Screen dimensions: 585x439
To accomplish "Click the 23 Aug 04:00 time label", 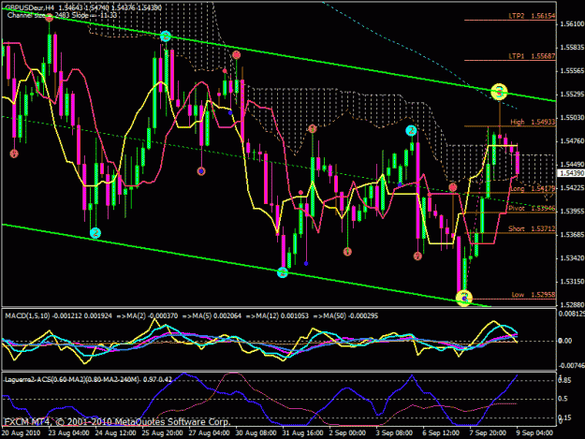I will coord(68,433).
